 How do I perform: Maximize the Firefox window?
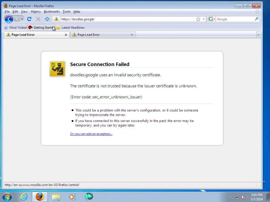248,6
